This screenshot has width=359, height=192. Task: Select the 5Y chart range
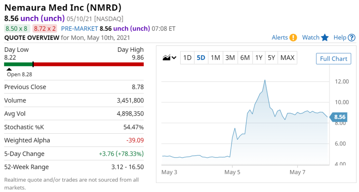click(271, 58)
